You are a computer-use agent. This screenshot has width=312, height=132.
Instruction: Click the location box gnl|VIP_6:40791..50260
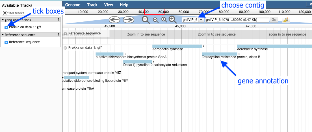point(237,20)
